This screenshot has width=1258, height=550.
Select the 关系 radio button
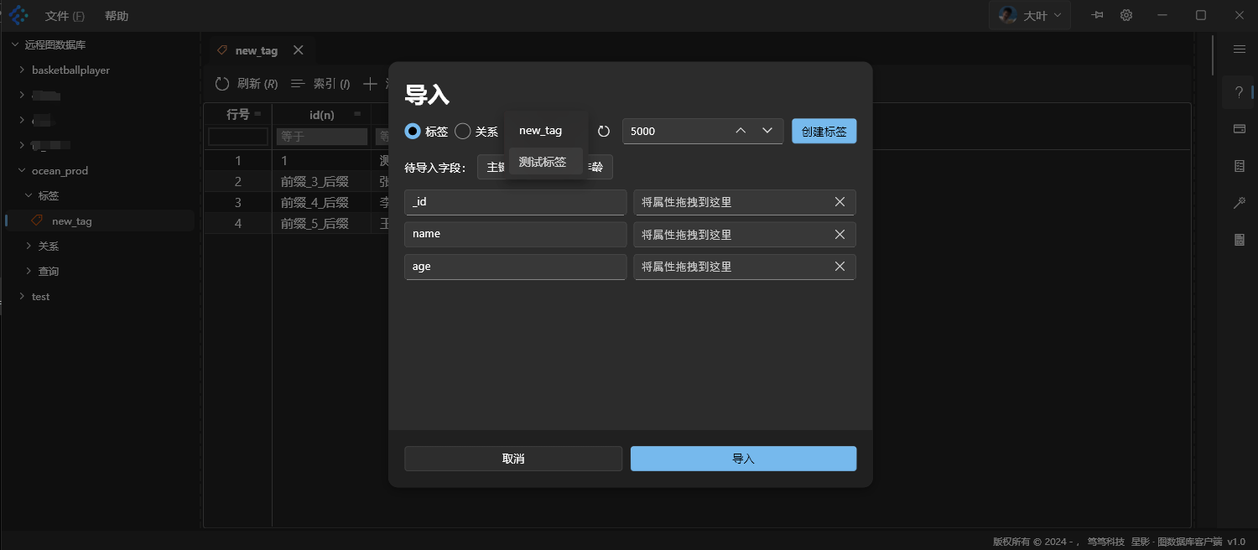tap(463, 132)
